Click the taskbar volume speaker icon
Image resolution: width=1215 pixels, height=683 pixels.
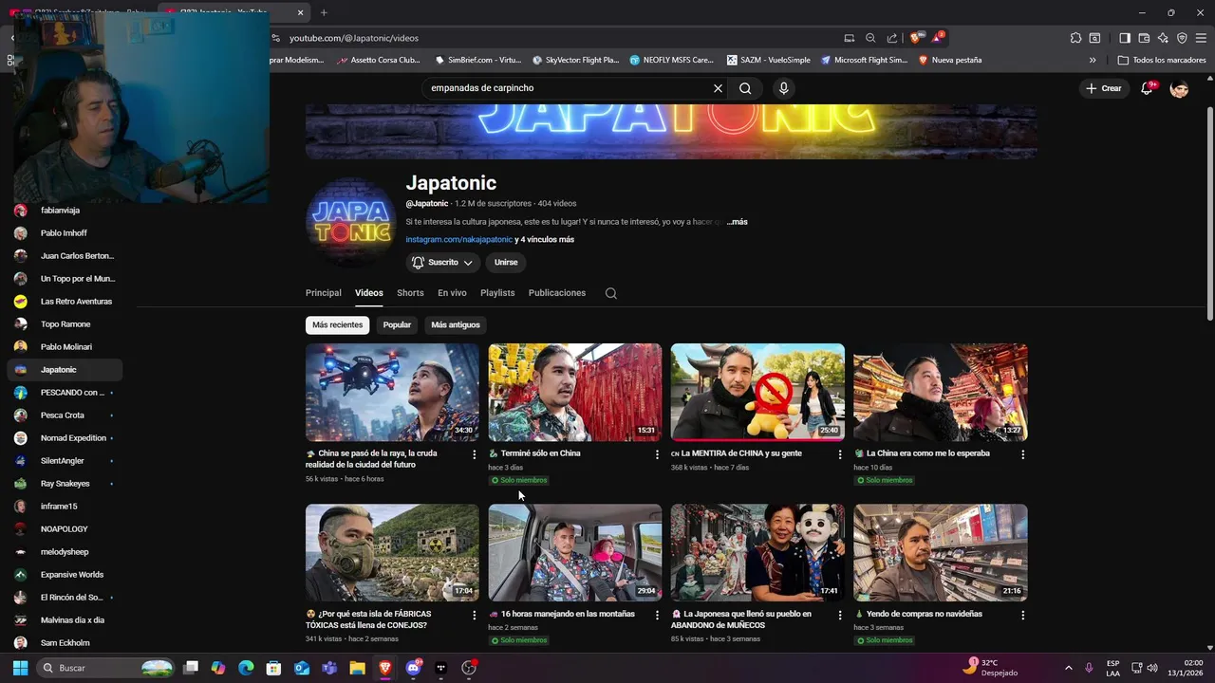[1152, 668]
